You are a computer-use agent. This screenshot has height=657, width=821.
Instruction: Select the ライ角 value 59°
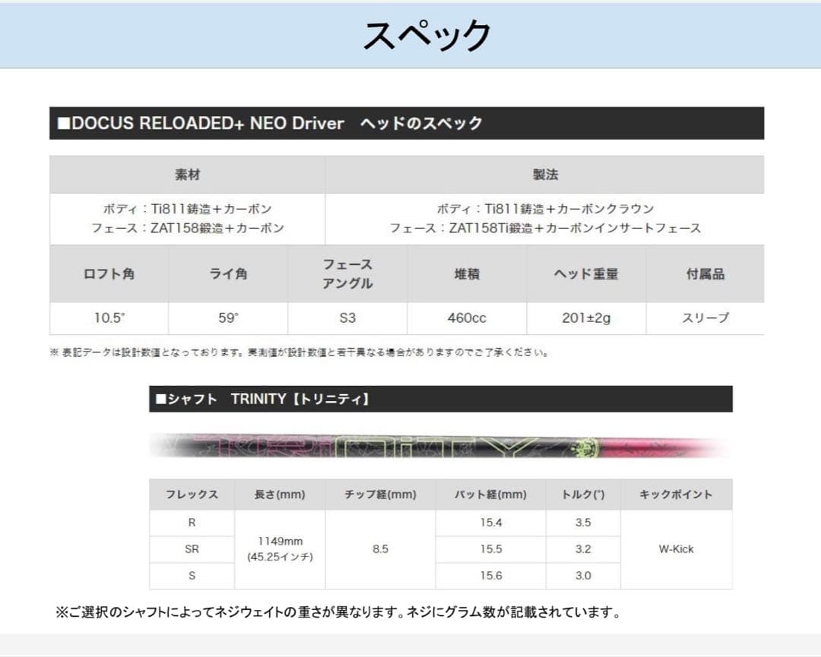(x=227, y=318)
